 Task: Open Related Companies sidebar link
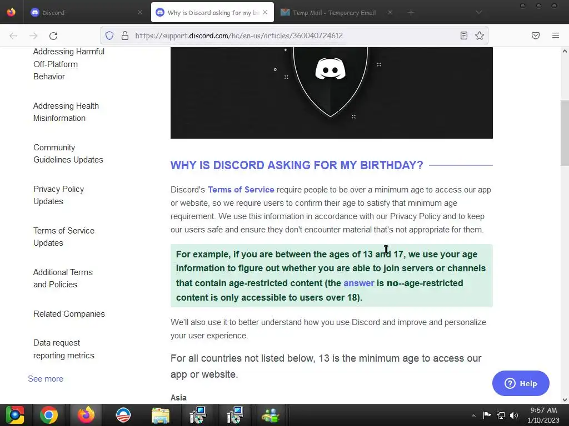click(x=69, y=314)
